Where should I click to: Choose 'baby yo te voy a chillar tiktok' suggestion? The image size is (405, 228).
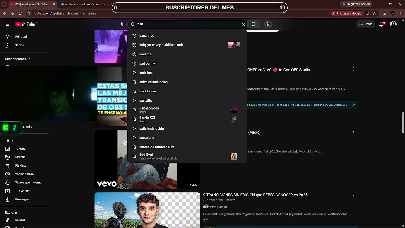point(187,45)
